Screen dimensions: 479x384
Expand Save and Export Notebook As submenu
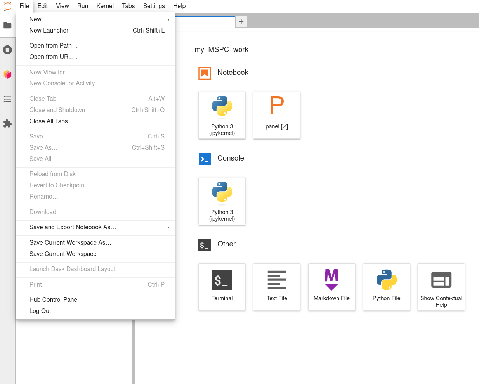click(95, 227)
